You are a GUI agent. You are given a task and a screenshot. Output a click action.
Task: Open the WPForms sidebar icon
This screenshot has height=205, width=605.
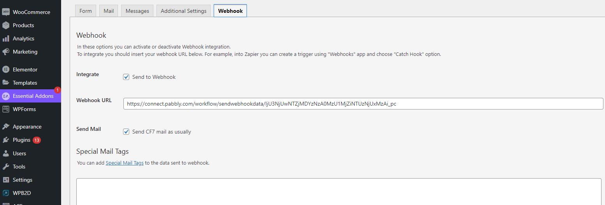pos(6,109)
